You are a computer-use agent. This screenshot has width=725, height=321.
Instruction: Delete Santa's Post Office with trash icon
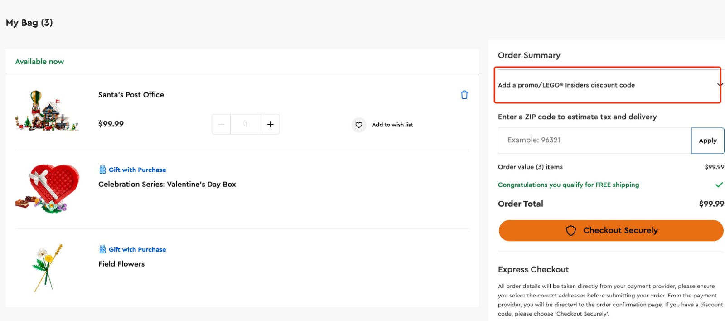[464, 95]
